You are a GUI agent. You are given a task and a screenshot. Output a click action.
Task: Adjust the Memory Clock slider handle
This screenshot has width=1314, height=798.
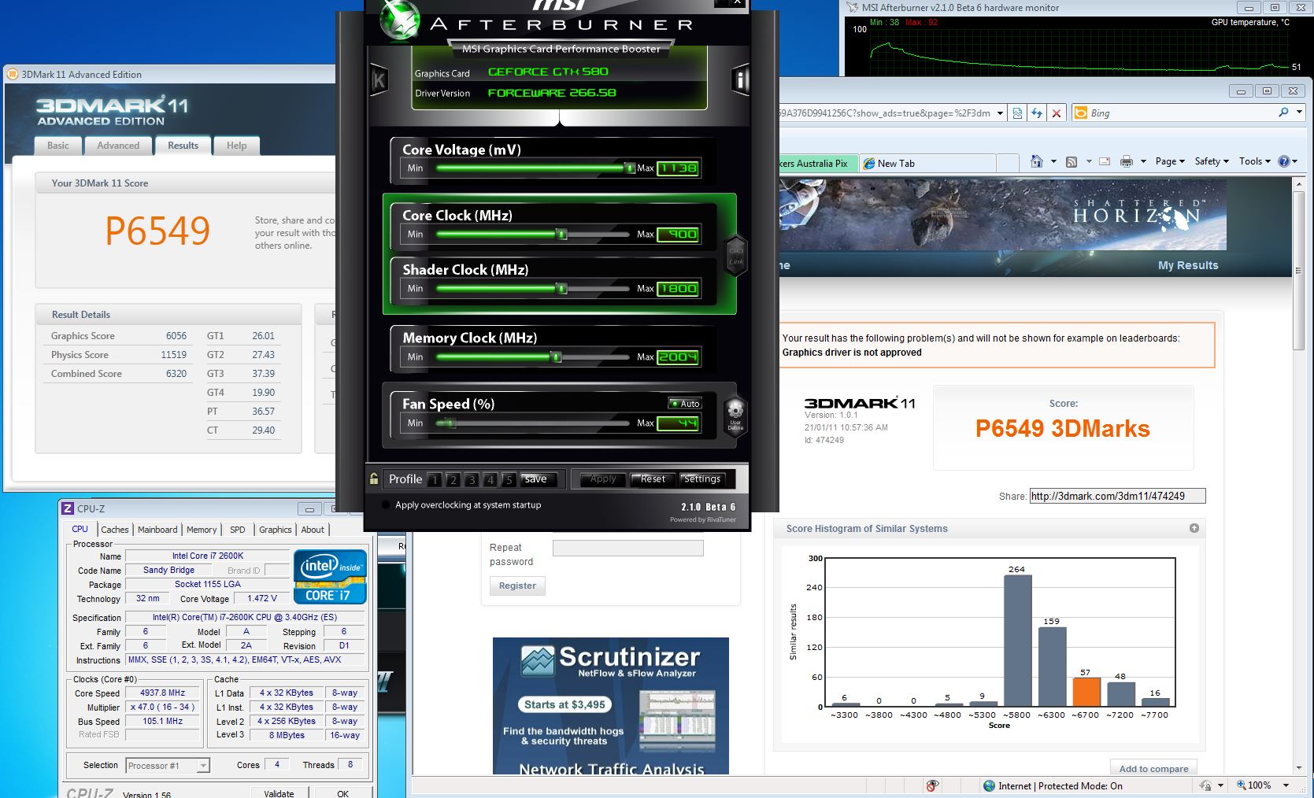pyautogui.click(x=556, y=357)
